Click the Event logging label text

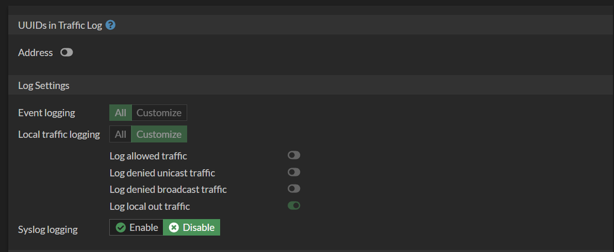[x=47, y=113]
